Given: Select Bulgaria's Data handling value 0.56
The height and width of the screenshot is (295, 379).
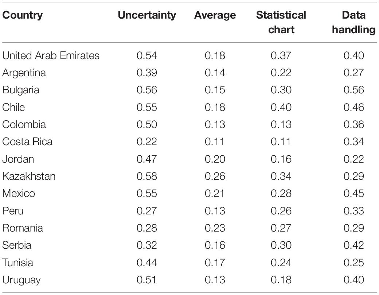Looking at the screenshot, I should (x=353, y=90).
